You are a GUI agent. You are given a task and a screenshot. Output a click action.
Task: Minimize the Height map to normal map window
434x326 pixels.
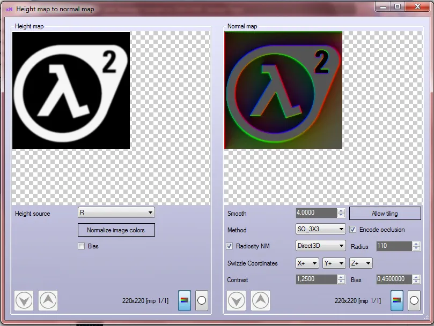pos(383,7)
